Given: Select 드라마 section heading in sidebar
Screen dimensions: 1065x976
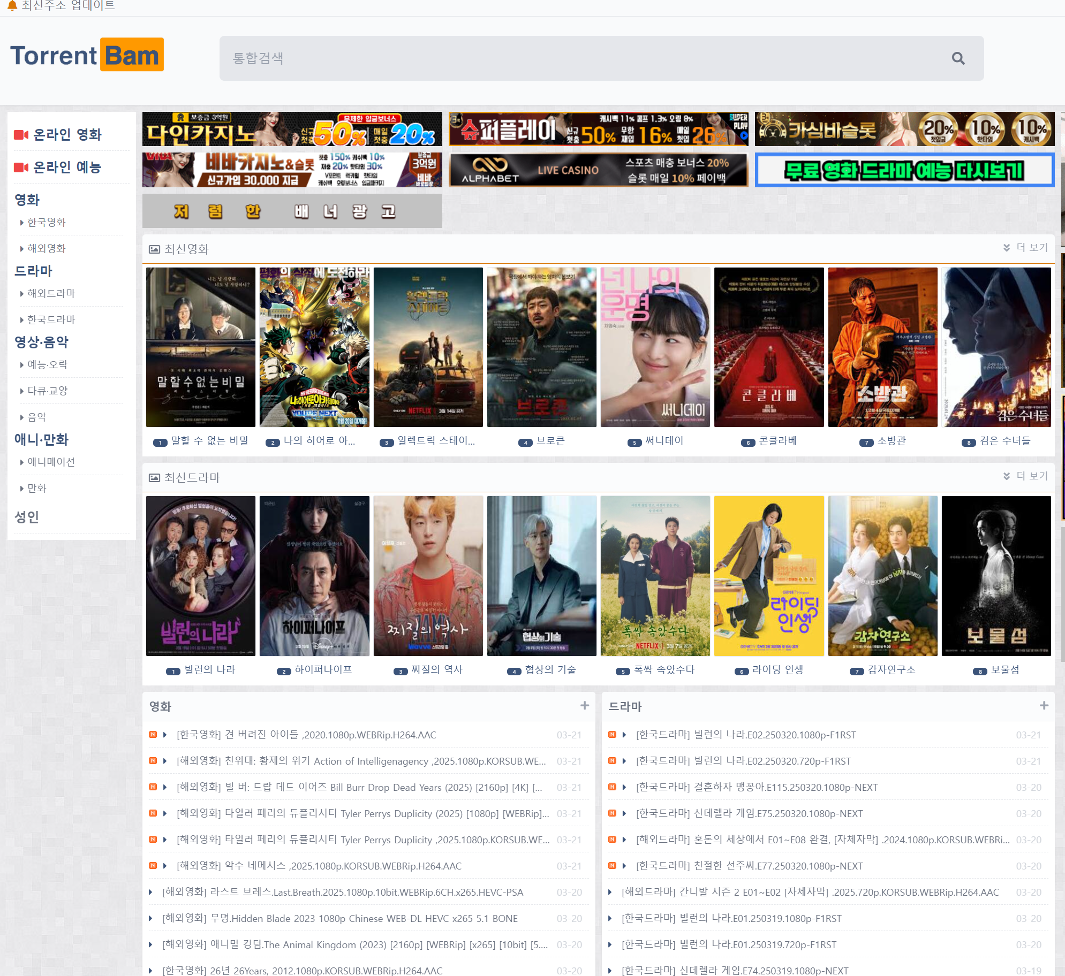Looking at the screenshot, I should pyautogui.click(x=33, y=271).
